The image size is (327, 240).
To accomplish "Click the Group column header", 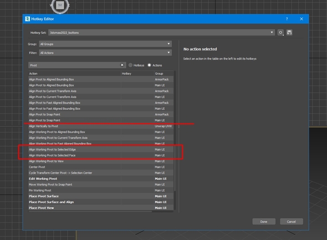I will pos(163,74).
